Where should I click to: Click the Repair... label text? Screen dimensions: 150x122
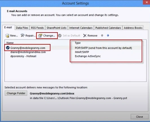pos(30,36)
